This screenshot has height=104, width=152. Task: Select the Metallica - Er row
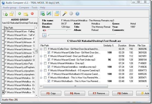click(19, 85)
